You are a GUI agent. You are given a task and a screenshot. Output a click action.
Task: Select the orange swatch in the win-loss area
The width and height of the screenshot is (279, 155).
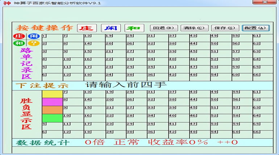pos(52,110)
